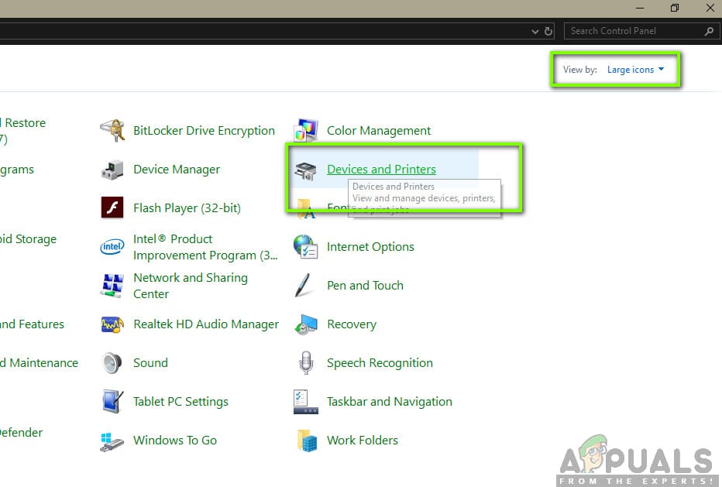
Task: Click the Intel Product Improvement Program icon
Action: click(112, 247)
